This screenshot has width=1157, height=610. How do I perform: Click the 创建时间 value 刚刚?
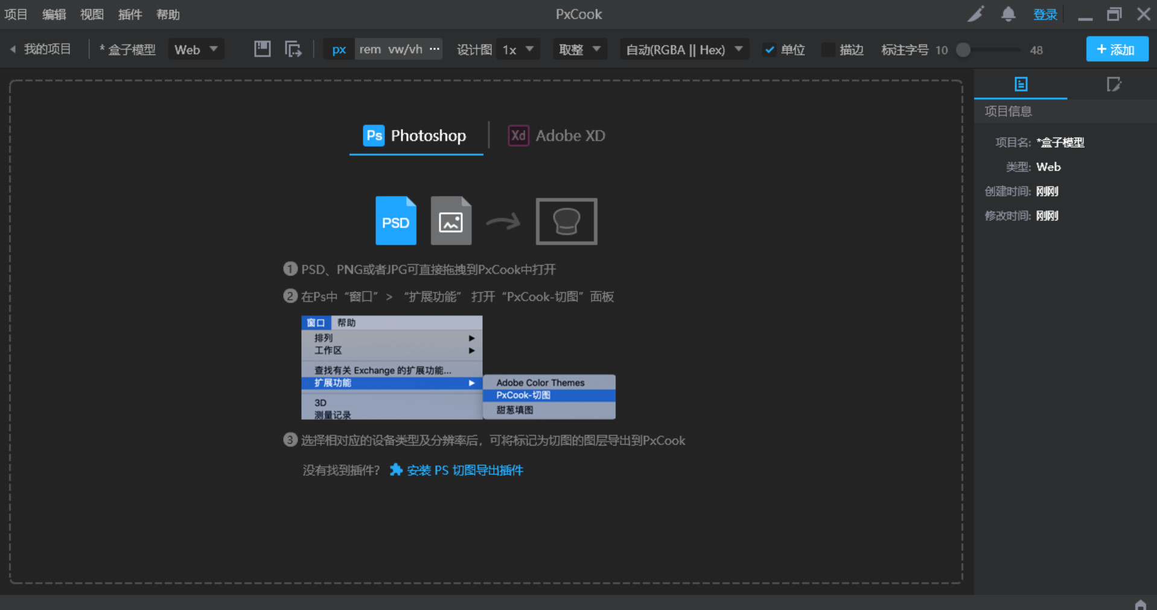click(x=1047, y=191)
